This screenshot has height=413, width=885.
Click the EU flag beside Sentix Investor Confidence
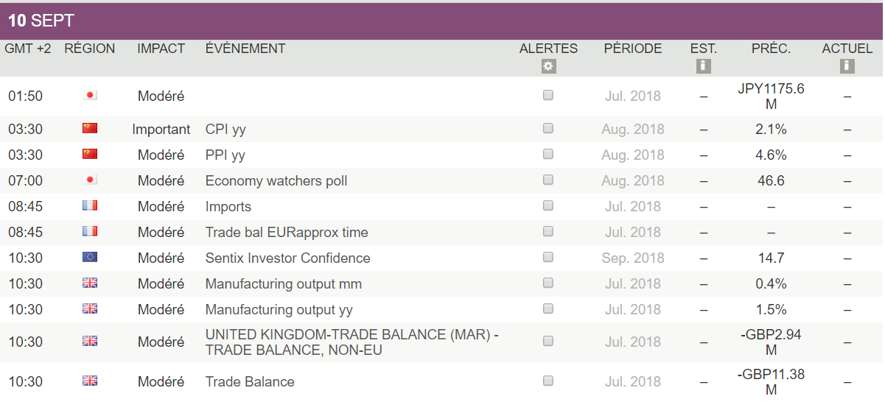click(x=90, y=258)
